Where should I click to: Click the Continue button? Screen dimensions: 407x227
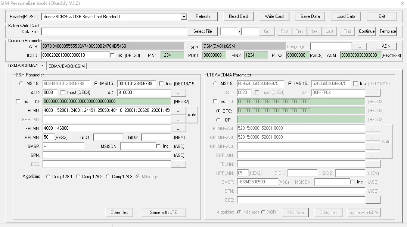point(367,31)
